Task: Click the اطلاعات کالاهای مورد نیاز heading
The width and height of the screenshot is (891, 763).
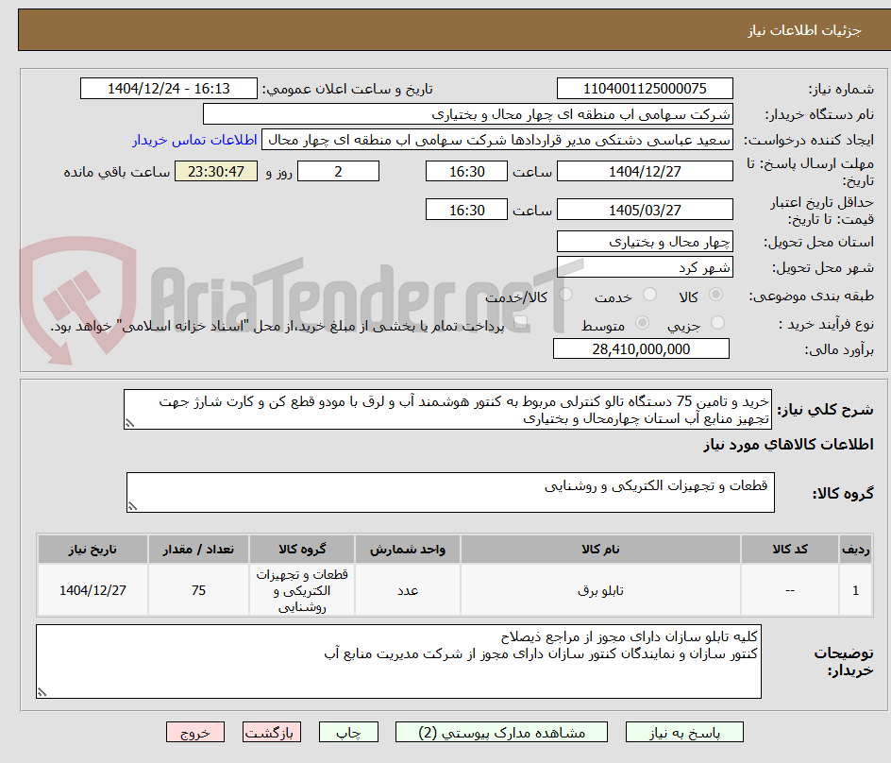Action: tap(789, 444)
